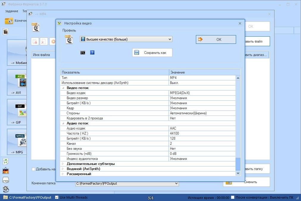Open the video category clapperboard icon
Viewport: 301px width, 201px height.
tap(6, 32)
